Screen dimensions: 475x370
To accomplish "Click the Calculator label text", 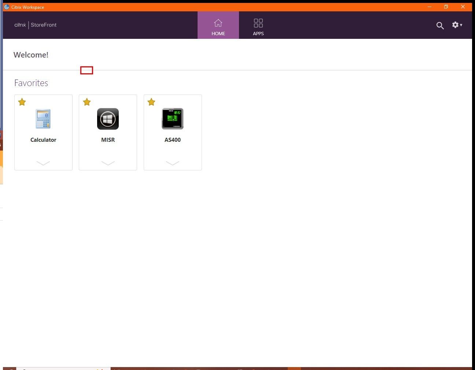I will (43, 140).
